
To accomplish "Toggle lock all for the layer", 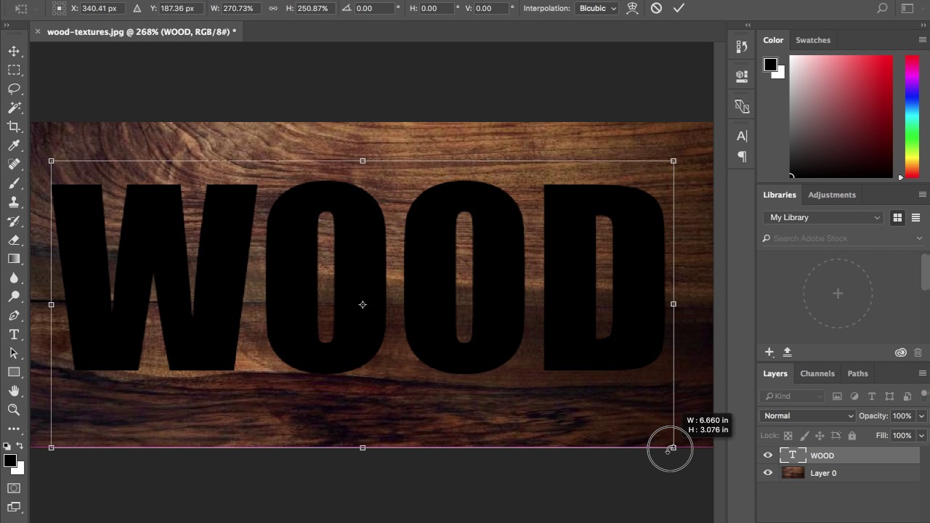I will (x=852, y=436).
